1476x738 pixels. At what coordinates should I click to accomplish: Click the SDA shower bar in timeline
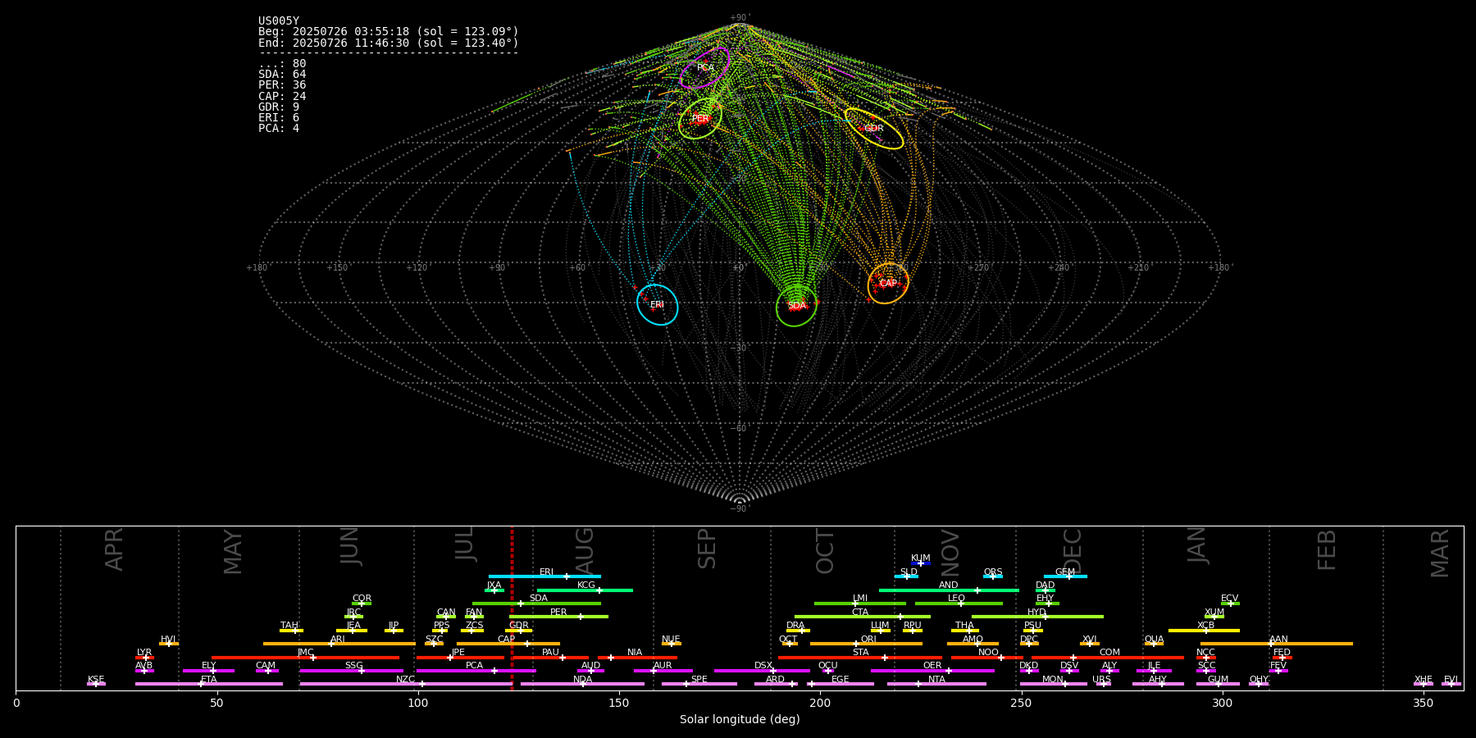(x=536, y=604)
